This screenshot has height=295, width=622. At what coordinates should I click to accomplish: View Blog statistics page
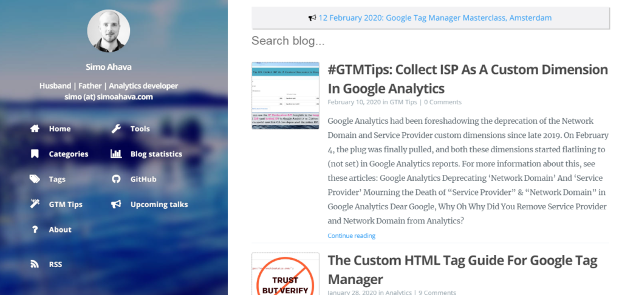point(156,154)
